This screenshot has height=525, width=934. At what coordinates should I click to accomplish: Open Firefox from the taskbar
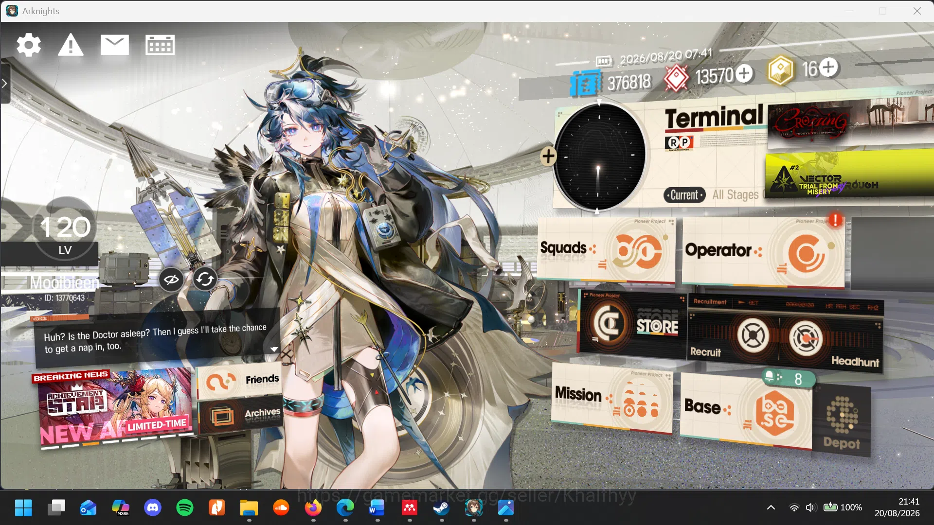(x=313, y=508)
